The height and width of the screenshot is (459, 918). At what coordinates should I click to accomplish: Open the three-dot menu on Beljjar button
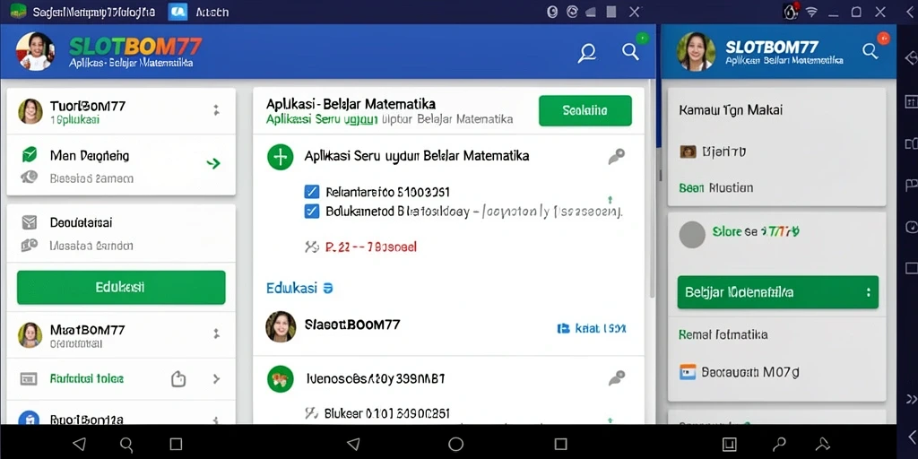868,292
